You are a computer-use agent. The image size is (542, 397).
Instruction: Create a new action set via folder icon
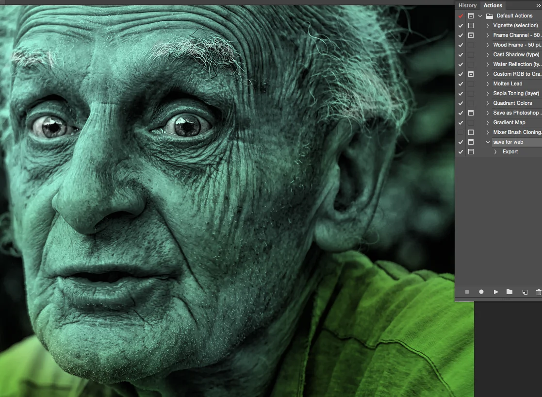point(509,292)
